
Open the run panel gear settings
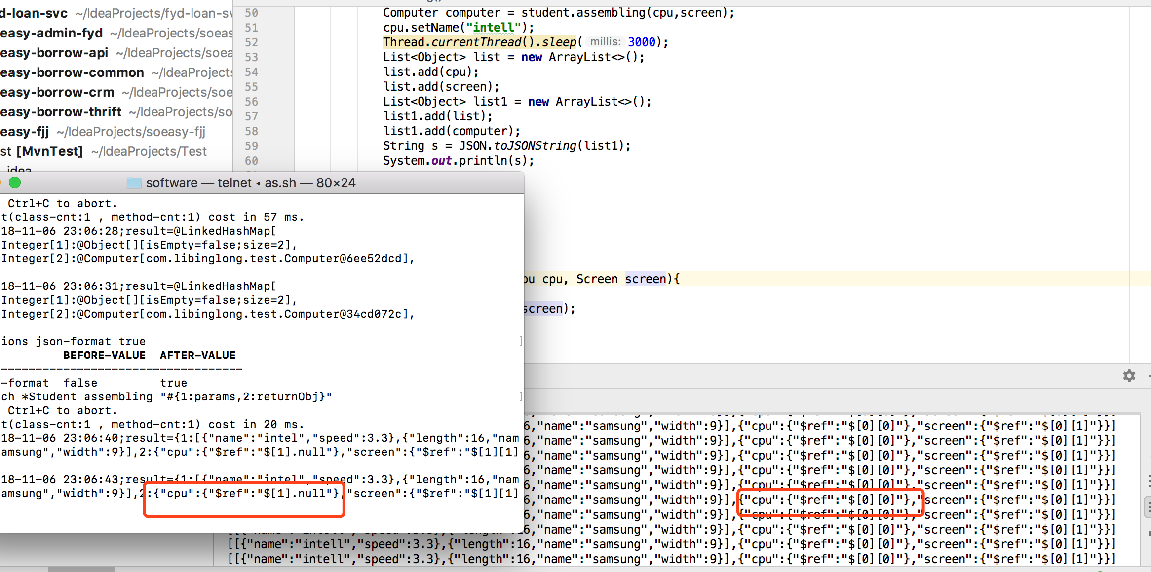(x=1129, y=376)
